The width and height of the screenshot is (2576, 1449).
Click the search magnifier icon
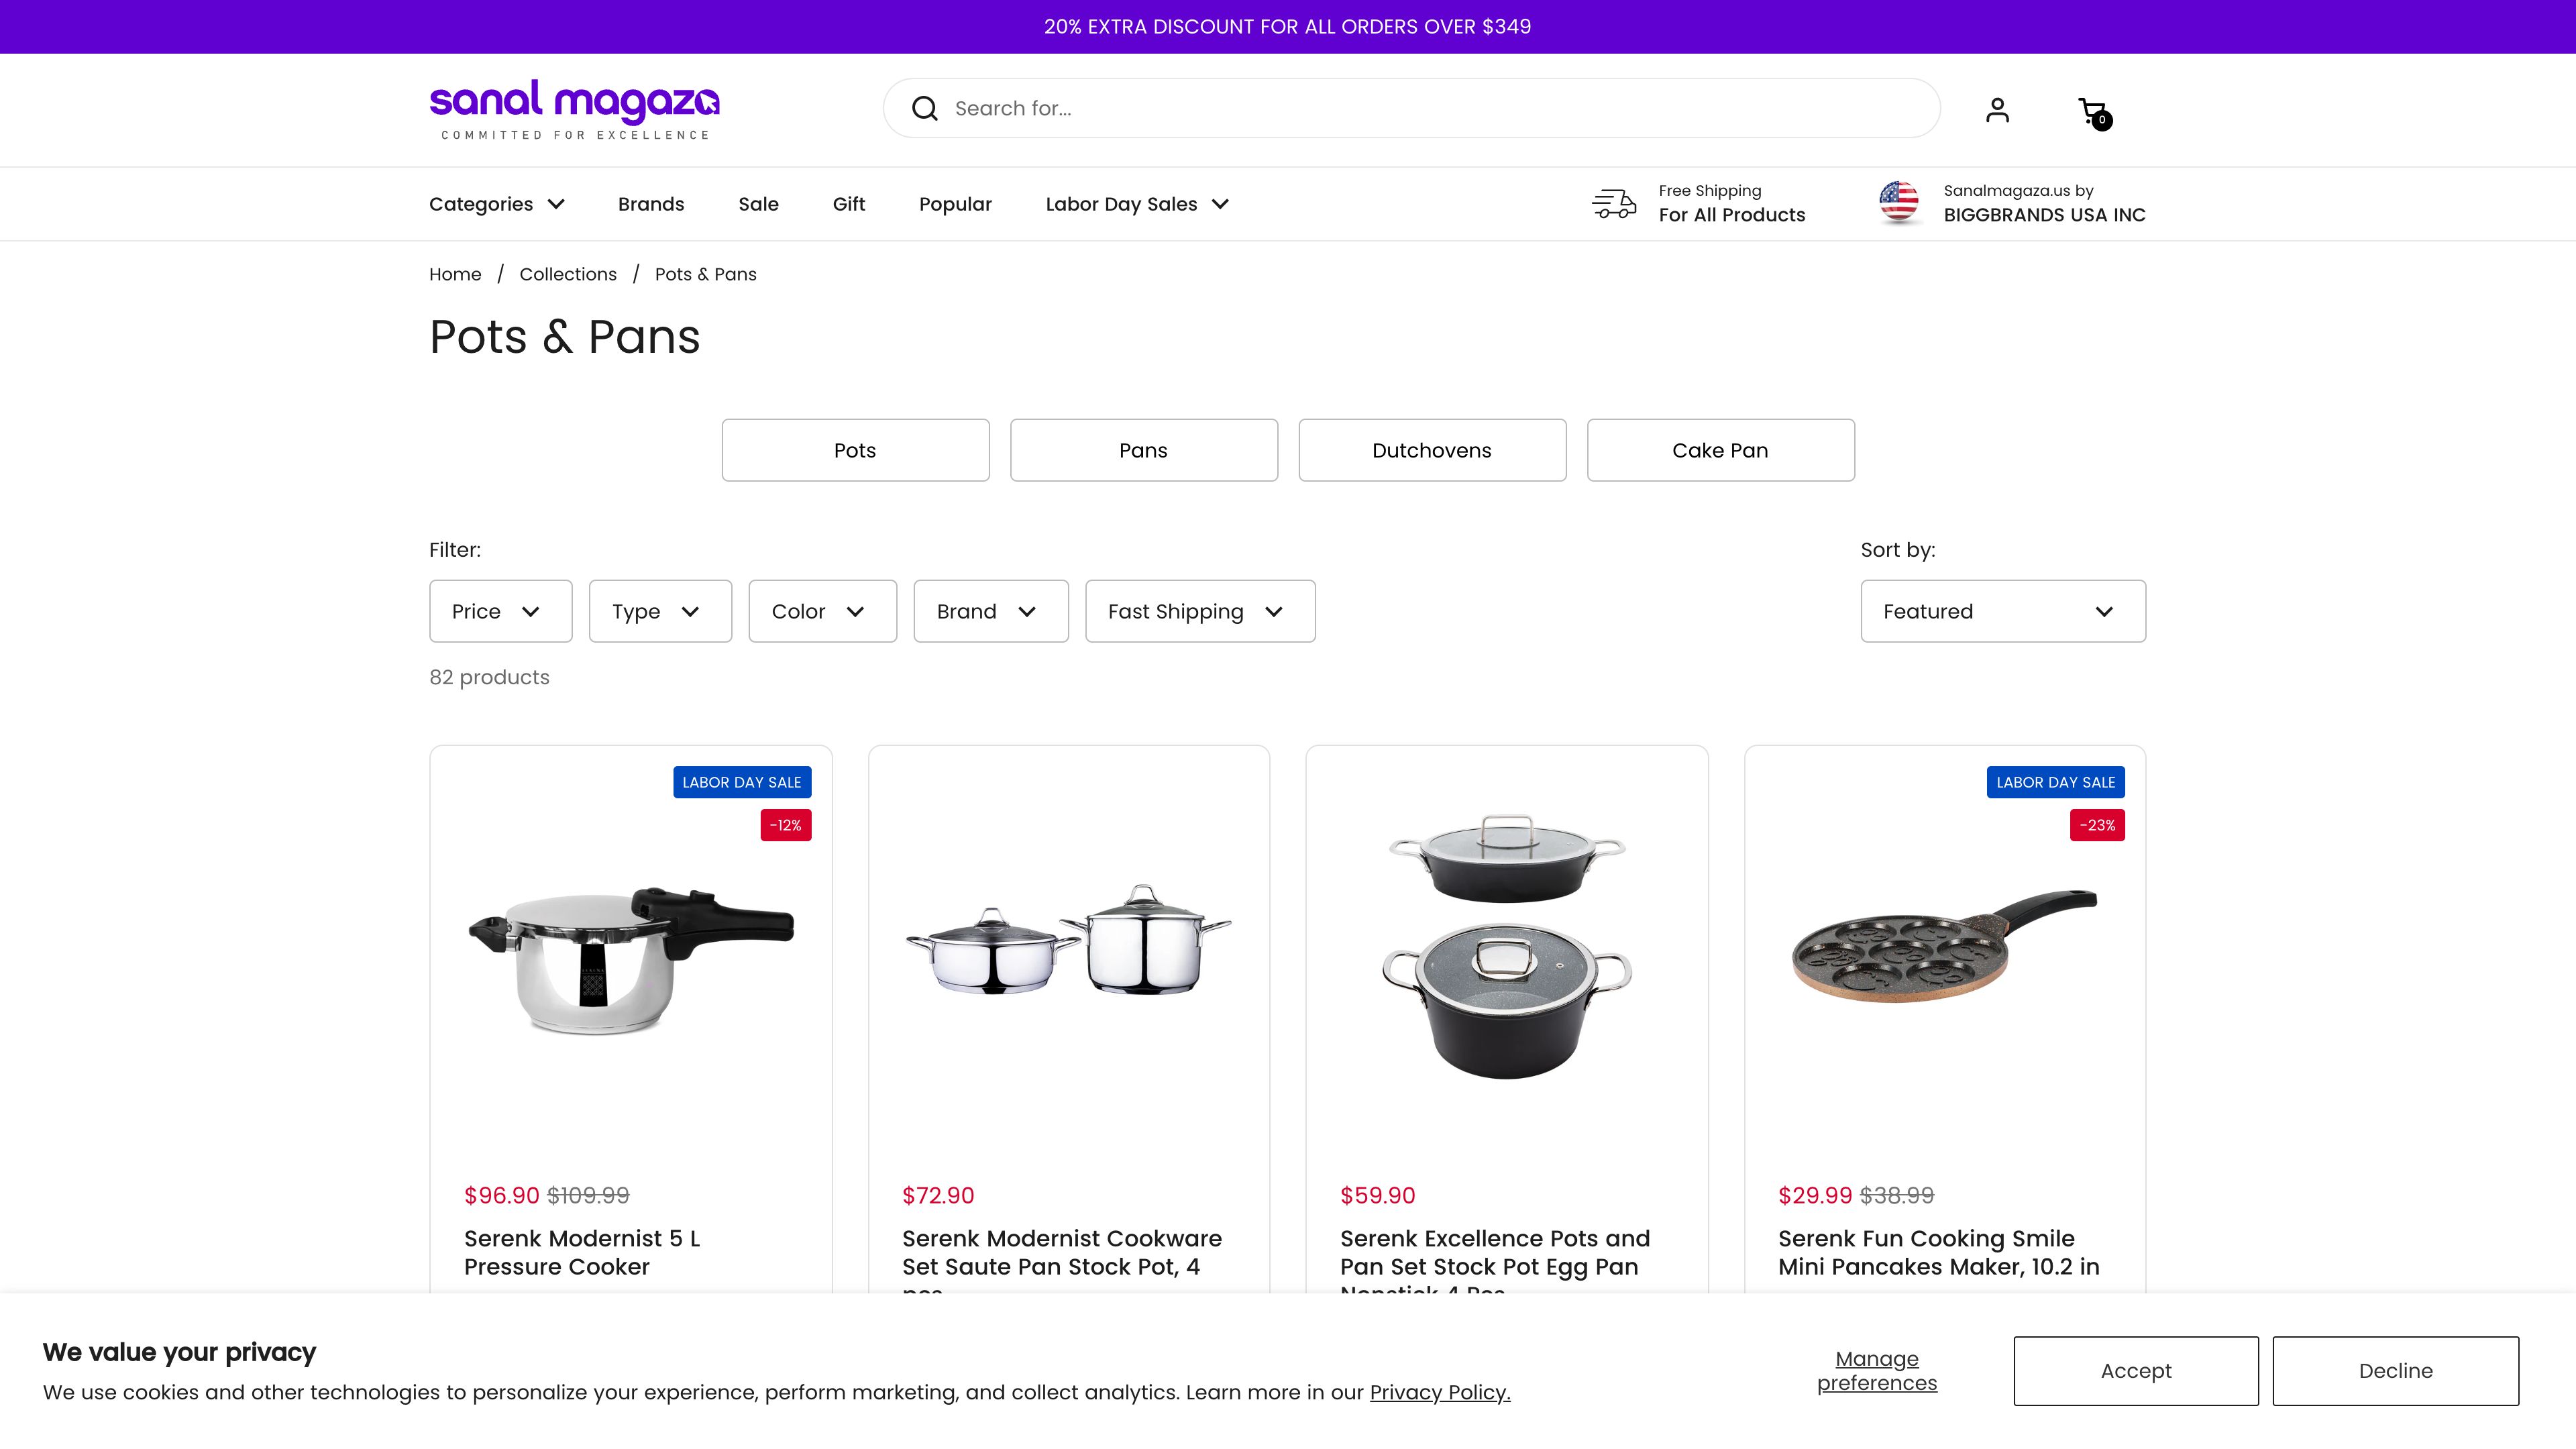924,108
